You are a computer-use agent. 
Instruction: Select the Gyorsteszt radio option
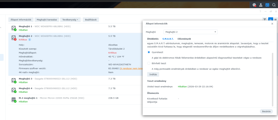coord(149,52)
